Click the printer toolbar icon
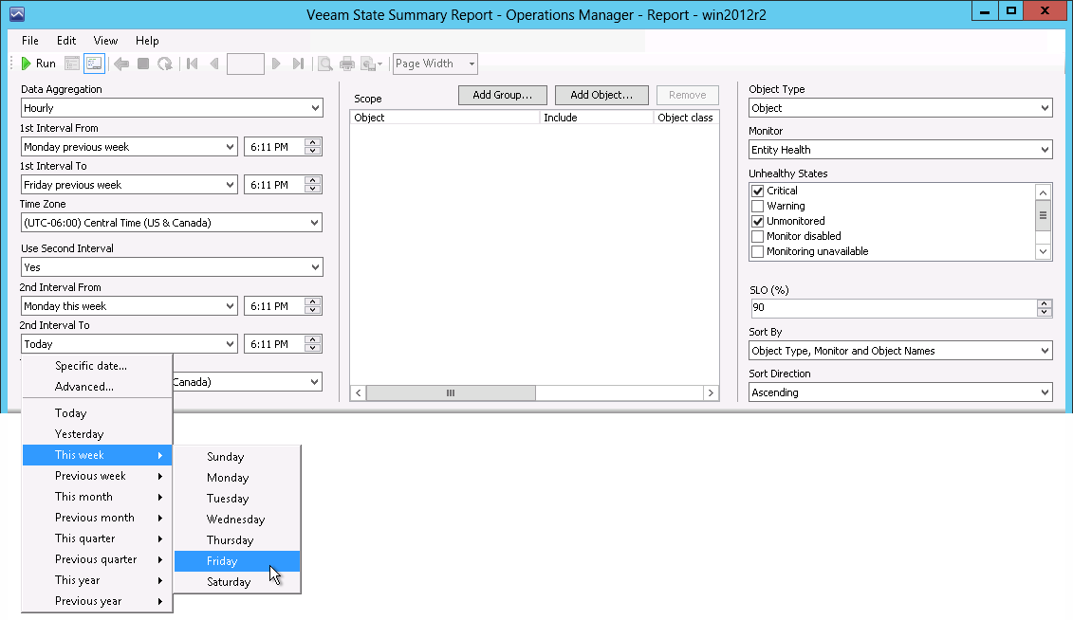This screenshot has height=620, width=1073. [347, 64]
